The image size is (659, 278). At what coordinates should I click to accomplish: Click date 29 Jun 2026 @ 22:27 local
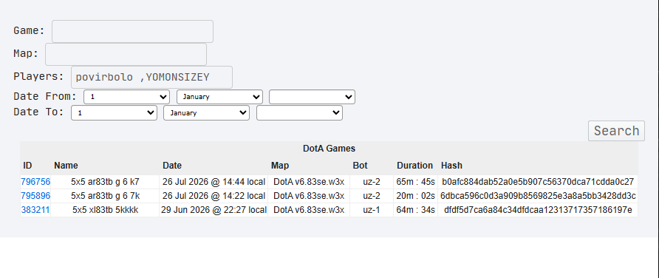click(x=214, y=210)
